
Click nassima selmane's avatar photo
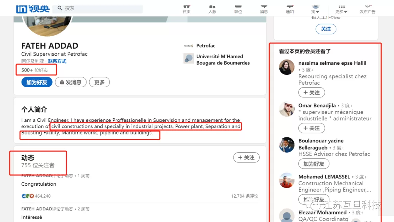tap(287, 67)
